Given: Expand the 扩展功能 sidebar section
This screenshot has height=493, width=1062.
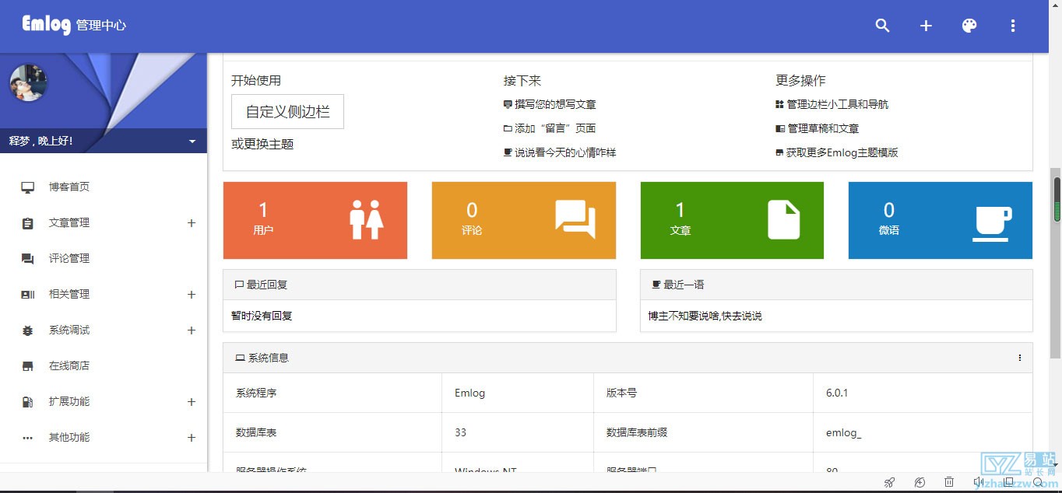Looking at the screenshot, I should [x=192, y=401].
